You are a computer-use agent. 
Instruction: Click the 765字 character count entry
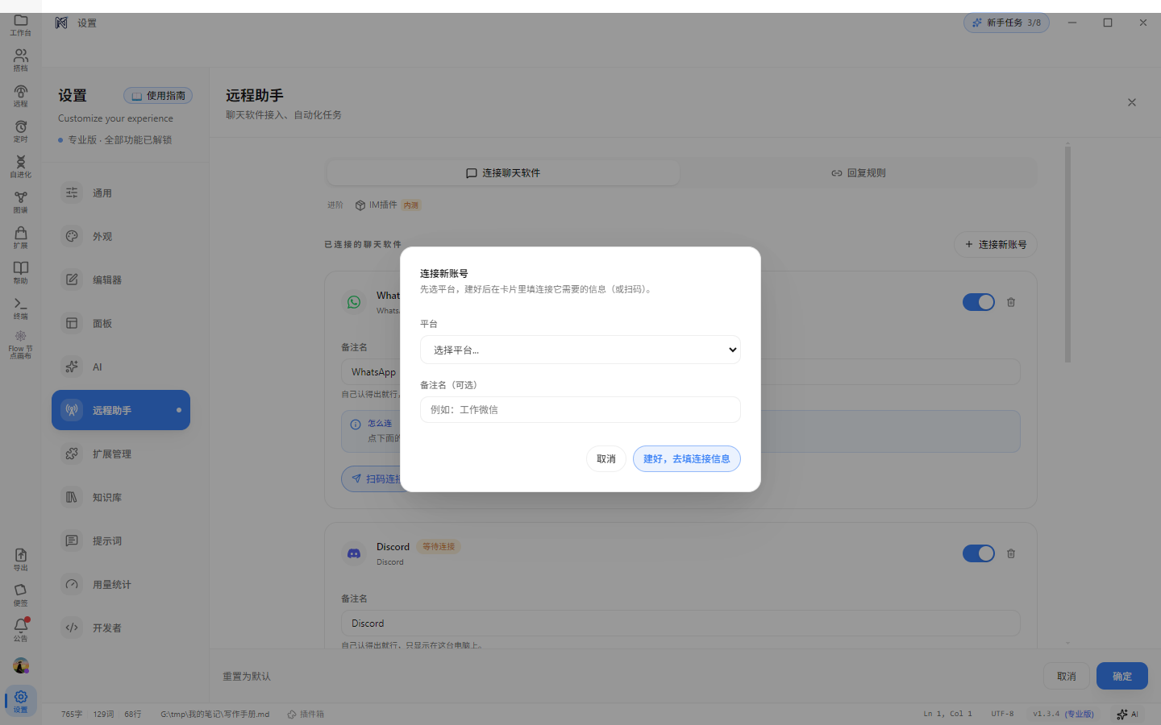(72, 714)
